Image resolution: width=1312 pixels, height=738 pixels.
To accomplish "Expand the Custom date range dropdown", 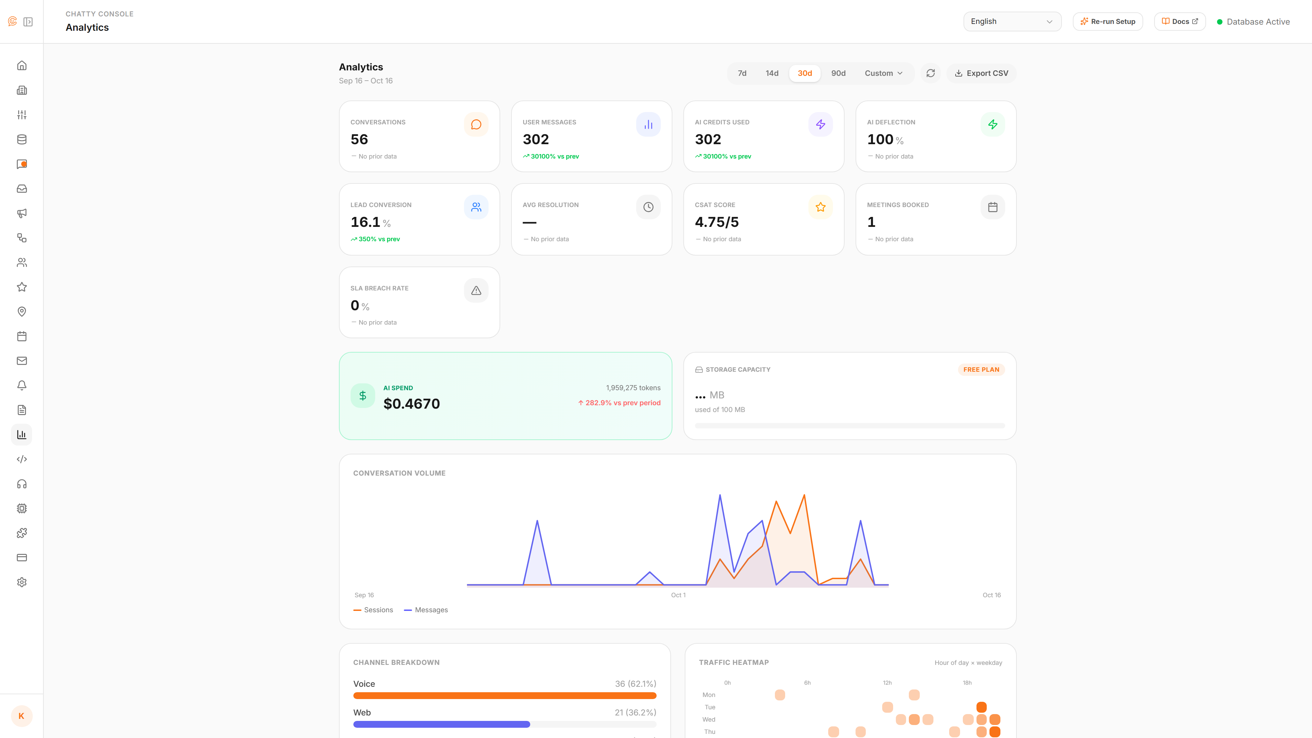I will click(x=884, y=73).
